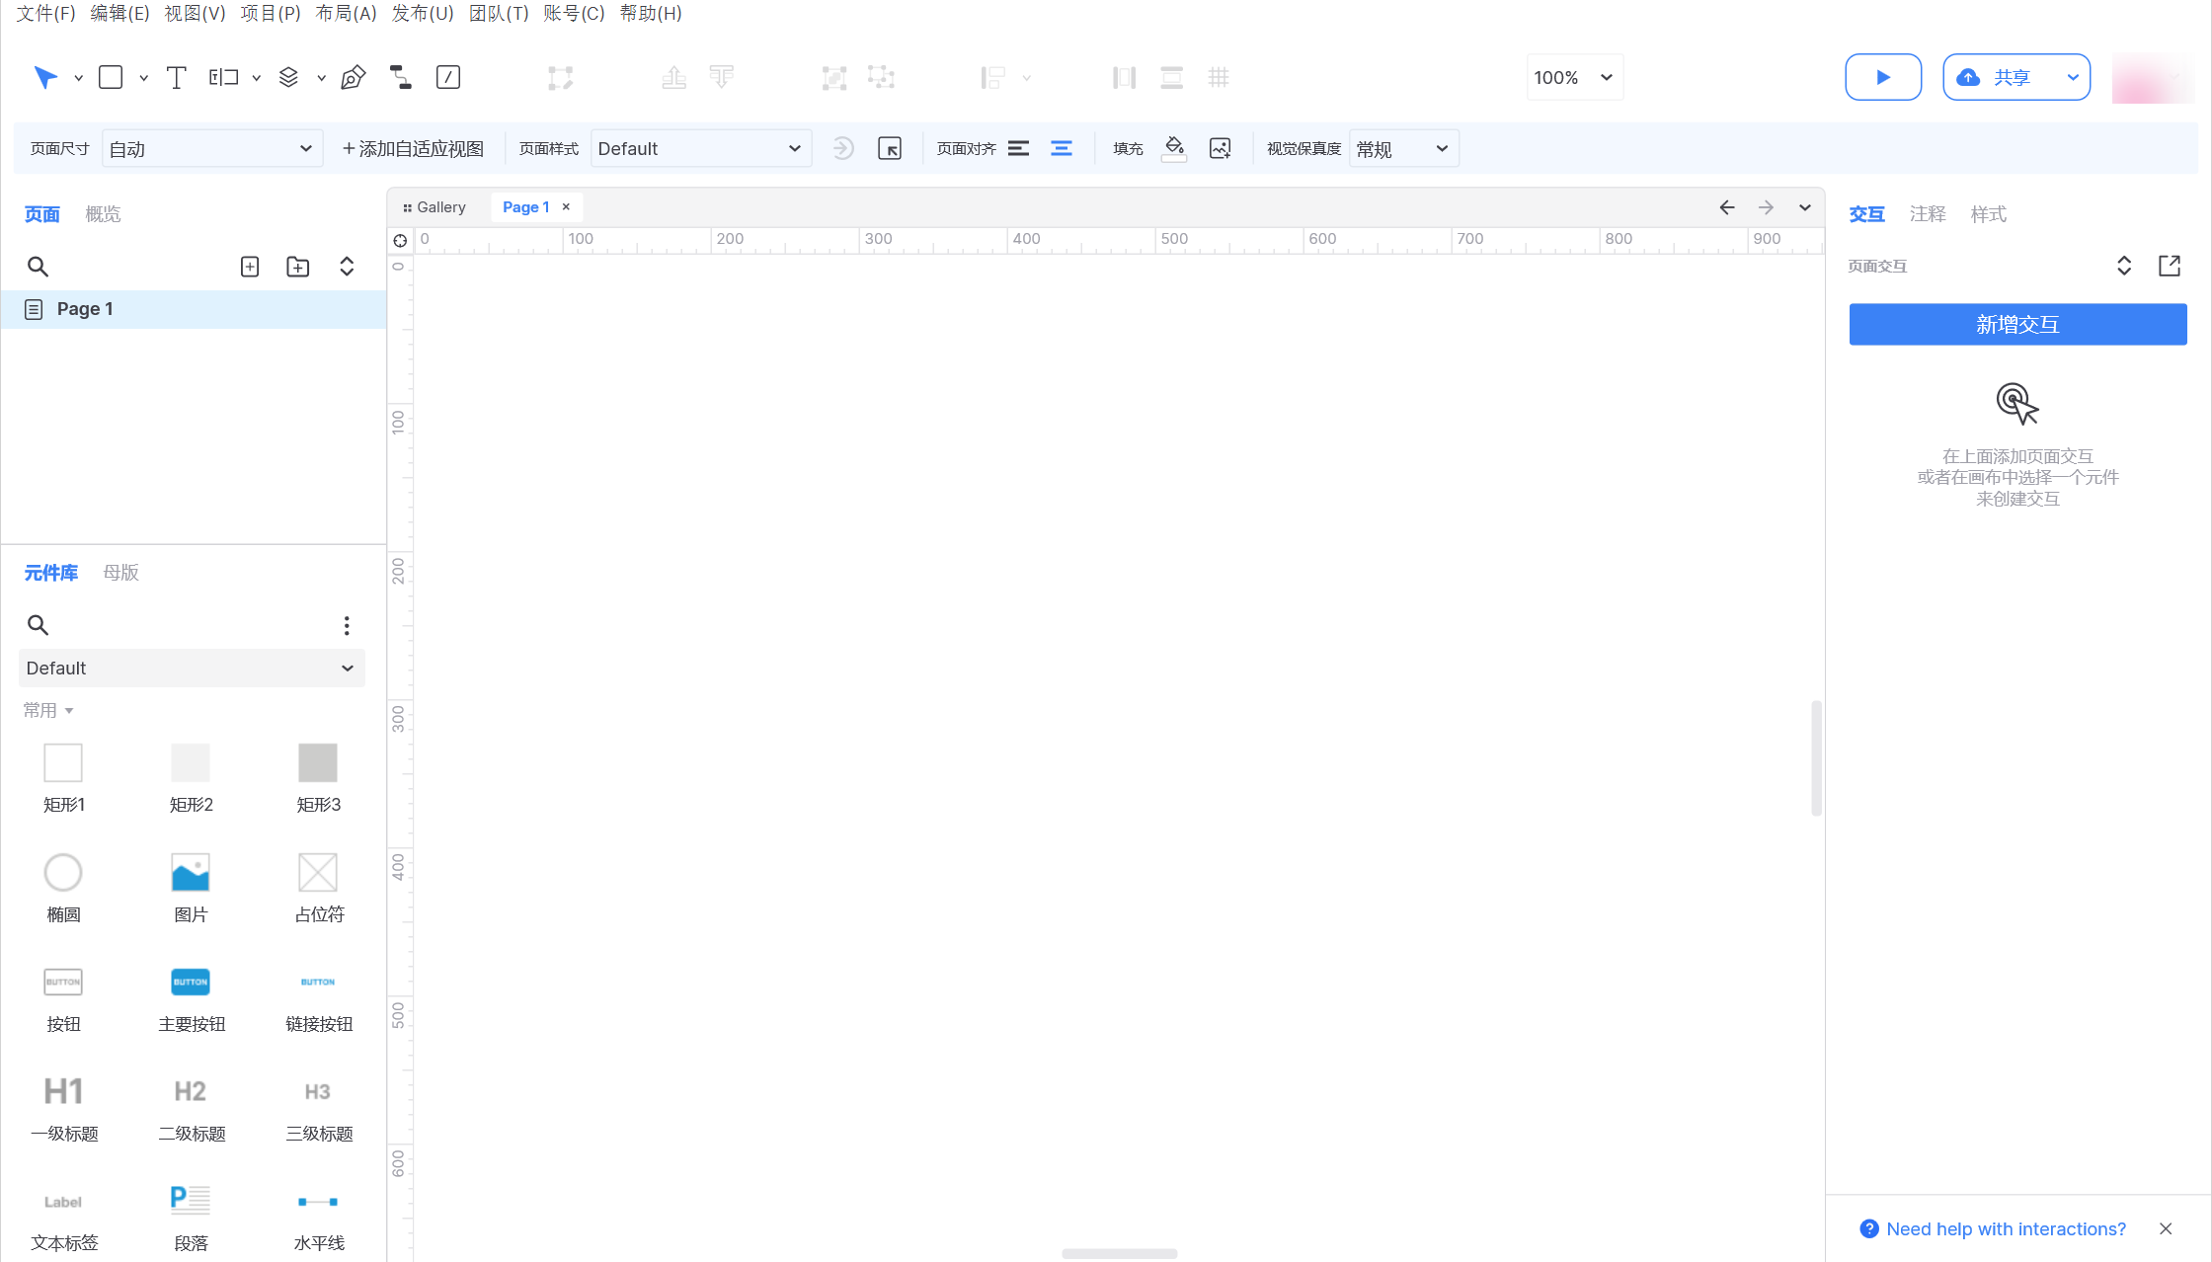Pick the 矩形1 widget
This screenshot has width=2212, height=1262.
click(63, 779)
